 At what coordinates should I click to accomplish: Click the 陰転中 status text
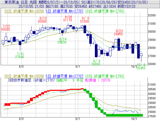(x=62, y=80)
